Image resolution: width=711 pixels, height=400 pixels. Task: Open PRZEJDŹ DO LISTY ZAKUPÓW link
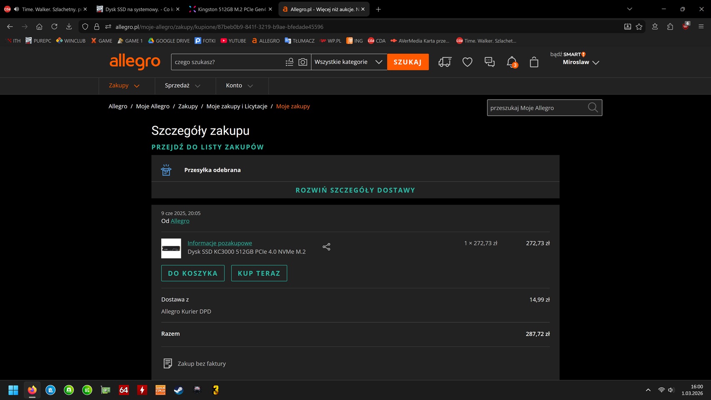click(208, 147)
